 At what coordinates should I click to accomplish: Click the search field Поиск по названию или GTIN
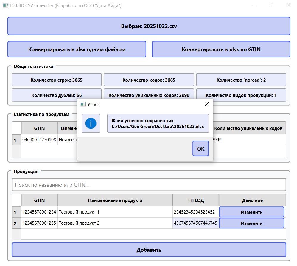(148, 185)
